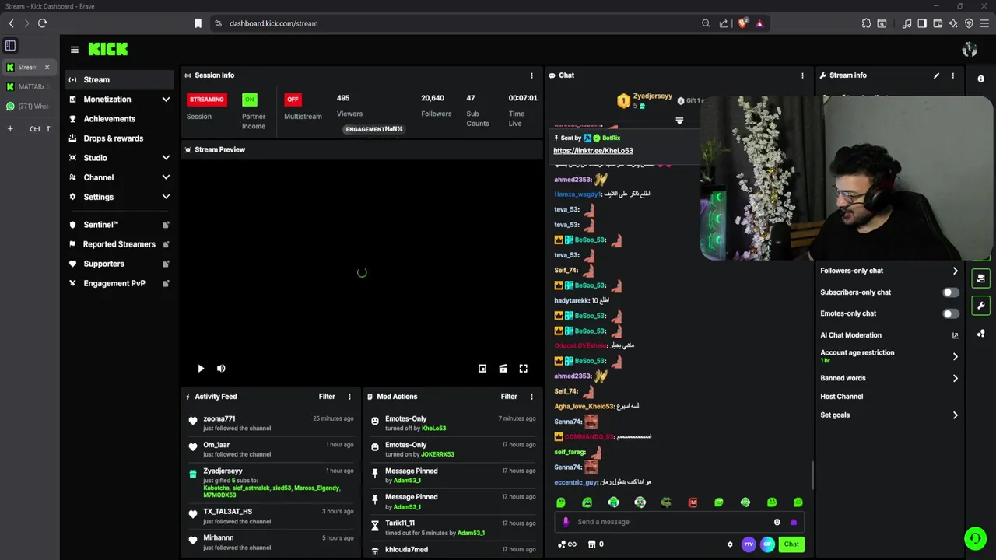Open Brave Shields icon in address bar

742,23
